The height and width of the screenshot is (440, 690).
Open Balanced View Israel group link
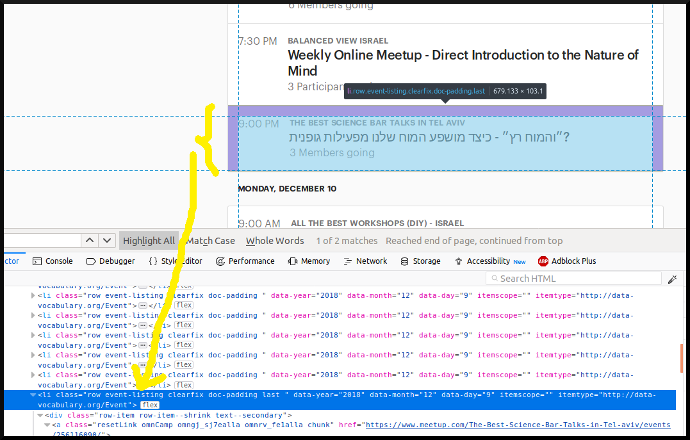point(338,40)
